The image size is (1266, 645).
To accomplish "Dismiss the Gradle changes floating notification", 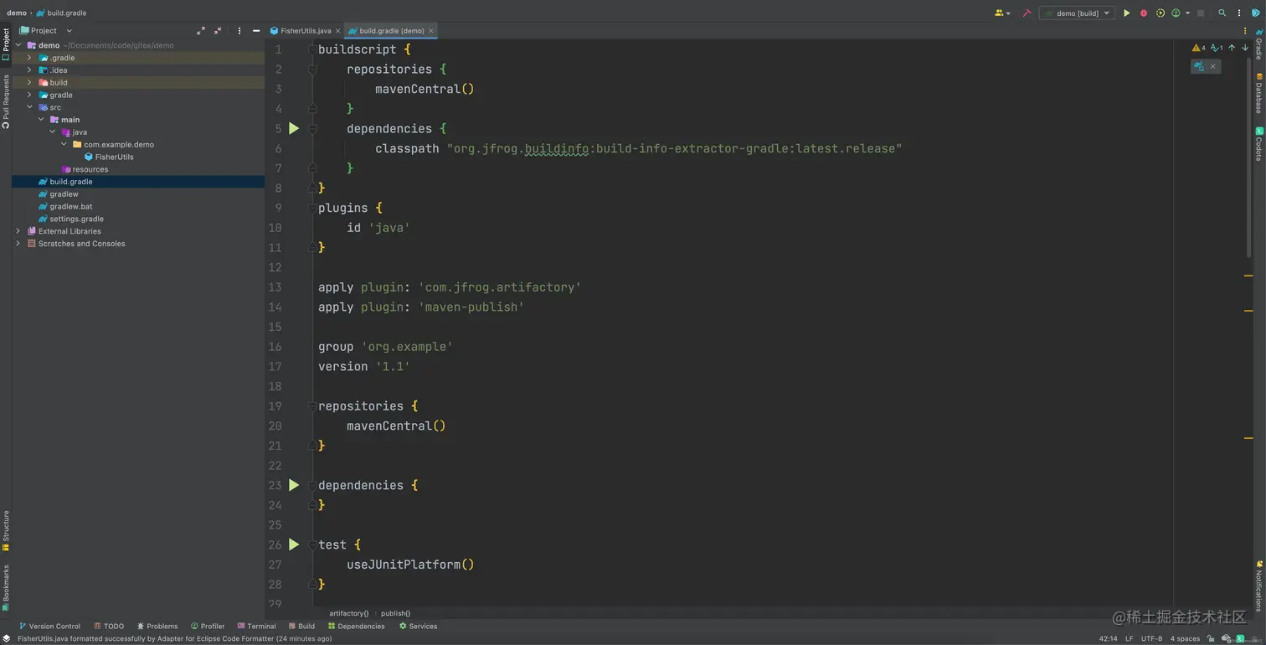I will [x=1212, y=66].
